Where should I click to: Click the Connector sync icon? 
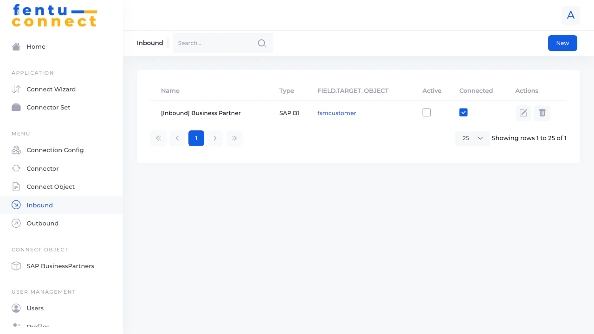click(16, 168)
